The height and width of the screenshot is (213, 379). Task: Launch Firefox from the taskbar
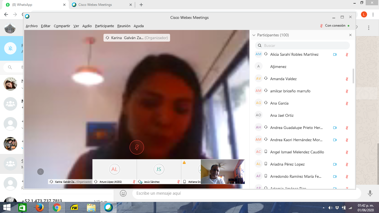coord(40,207)
